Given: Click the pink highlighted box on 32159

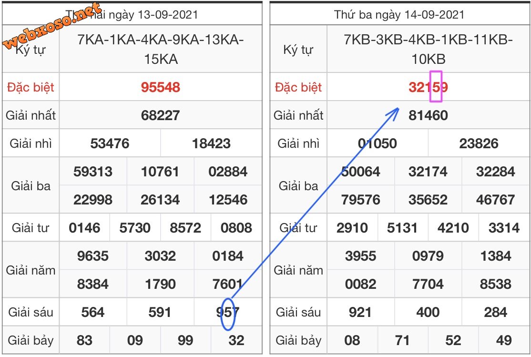Looking at the screenshot, I should (436, 86).
